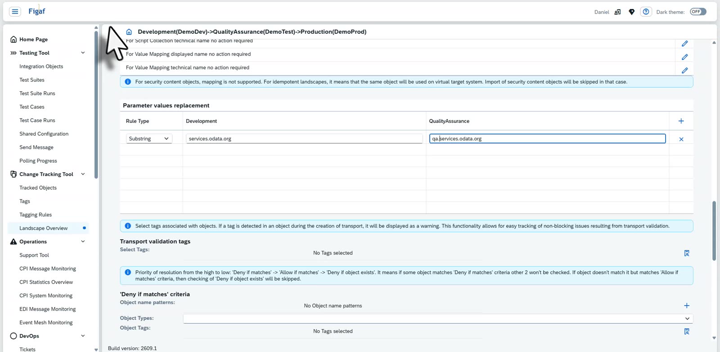Collapse the Operations section
Screen dimensions: 720x352
(83, 242)
